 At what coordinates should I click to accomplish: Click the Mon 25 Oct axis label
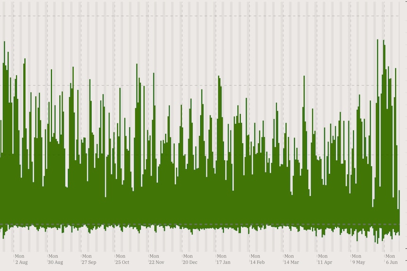(x=122, y=259)
